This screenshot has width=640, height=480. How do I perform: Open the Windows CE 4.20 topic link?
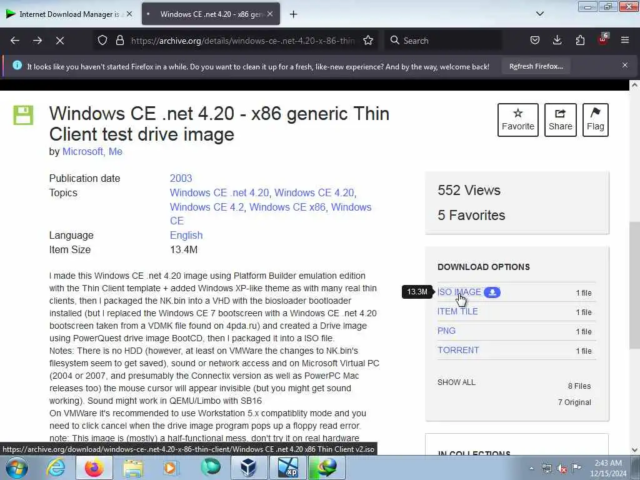pos(314,192)
